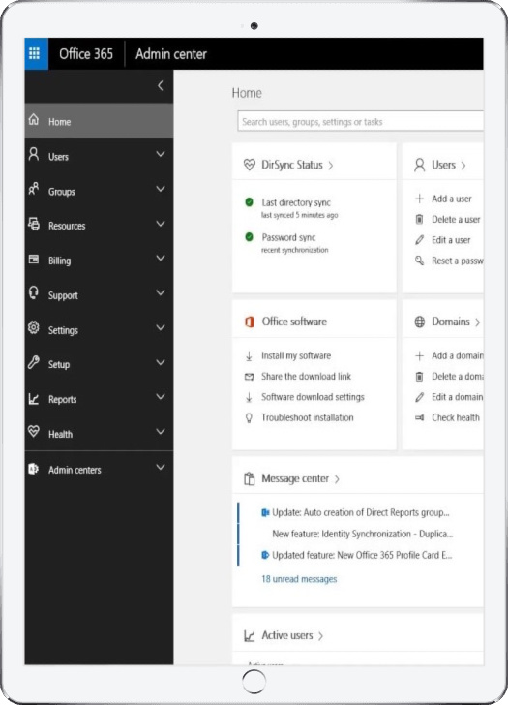Click the Delete a domain link
Image resolution: width=508 pixels, height=705 pixels.
(458, 377)
